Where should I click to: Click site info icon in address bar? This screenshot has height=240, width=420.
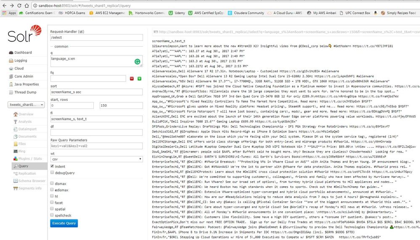35,5
